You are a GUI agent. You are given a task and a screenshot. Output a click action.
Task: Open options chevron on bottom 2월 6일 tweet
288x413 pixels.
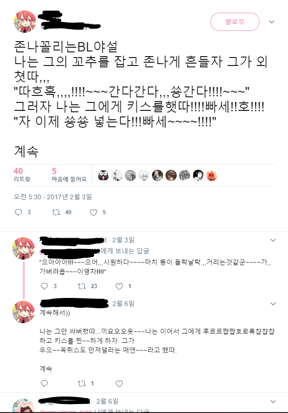(273, 401)
